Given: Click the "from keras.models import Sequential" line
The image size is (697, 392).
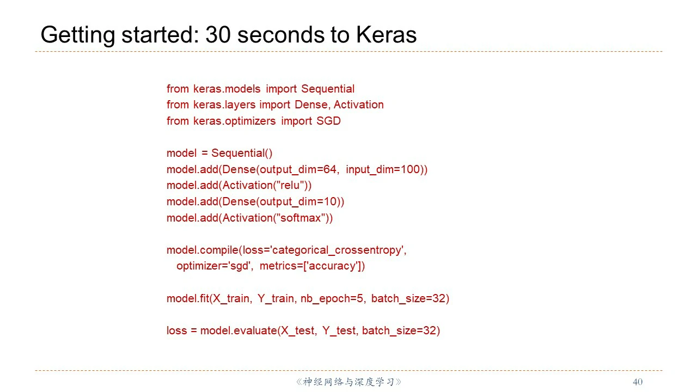Looking at the screenshot, I should (260, 89).
